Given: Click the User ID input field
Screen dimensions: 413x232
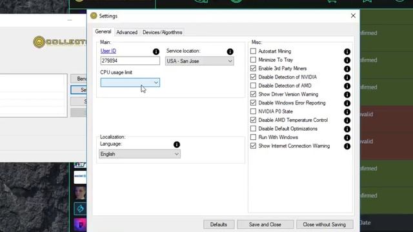Looking at the screenshot, I should (130, 61).
